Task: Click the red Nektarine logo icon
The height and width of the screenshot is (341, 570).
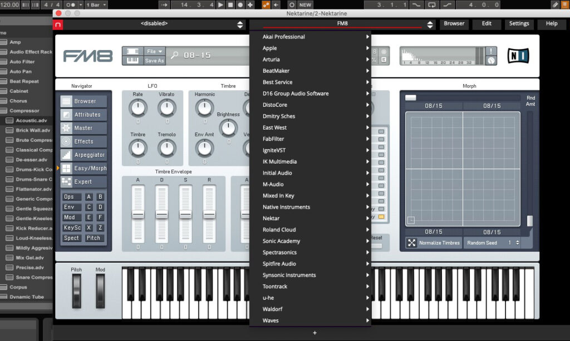Action: click(x=58, y=24)
